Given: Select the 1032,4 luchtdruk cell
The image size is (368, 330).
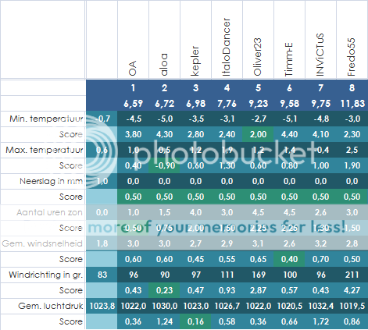Looking at the screenshot, I should coord(320,306).
